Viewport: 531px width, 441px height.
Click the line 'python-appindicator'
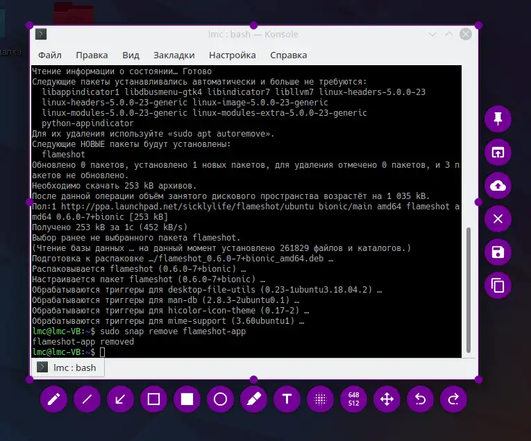click(x=87, y=123)
